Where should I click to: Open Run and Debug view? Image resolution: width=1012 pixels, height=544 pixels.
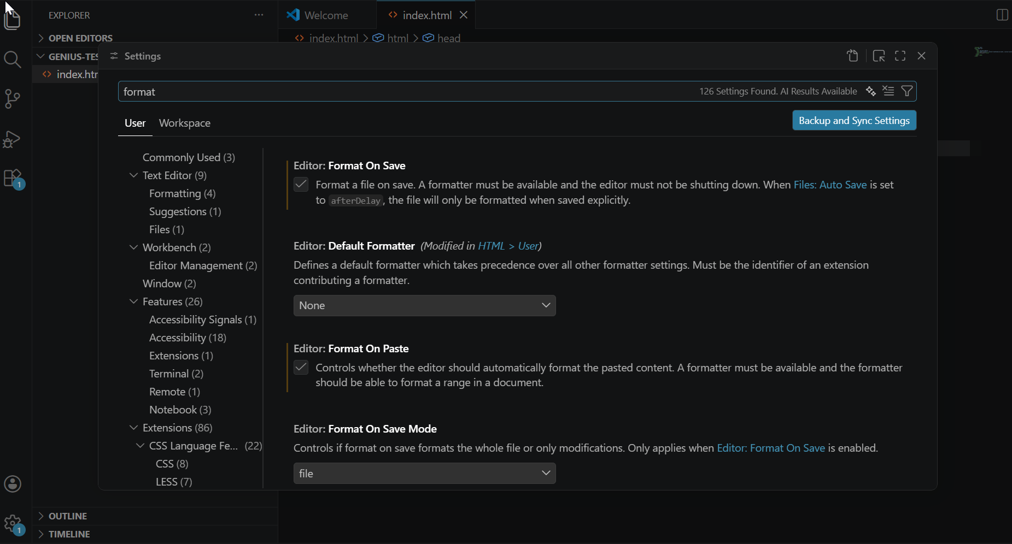[12, 139]
